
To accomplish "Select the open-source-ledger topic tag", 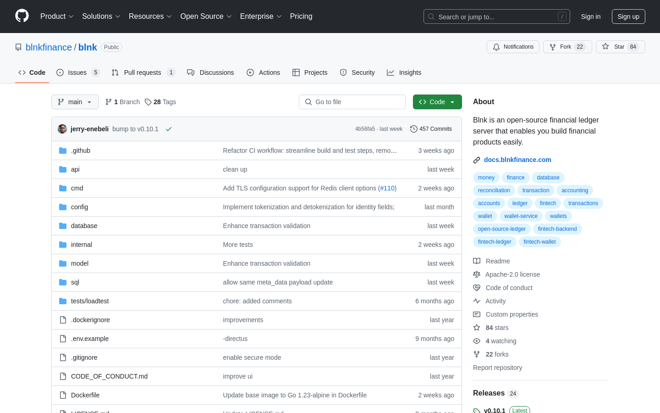I will 502,229.
